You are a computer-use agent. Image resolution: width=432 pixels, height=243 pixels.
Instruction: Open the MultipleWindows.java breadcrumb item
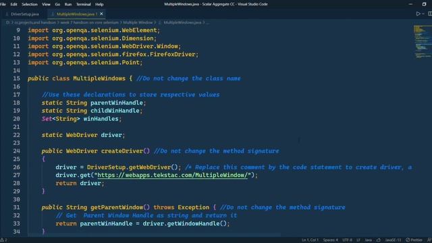coord(182,22)
